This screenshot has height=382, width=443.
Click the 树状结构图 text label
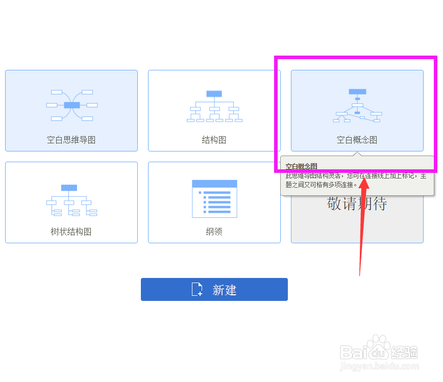click(x=71, y=231)
